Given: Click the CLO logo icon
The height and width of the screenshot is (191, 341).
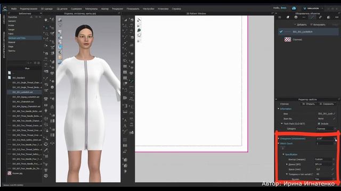Looking at the screenshot, I should pyautogui.click(x=5, y=8).
